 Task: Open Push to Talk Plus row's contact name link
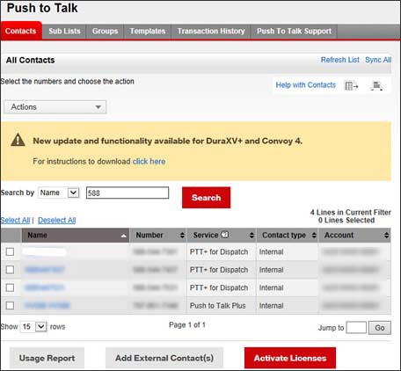[47, 305]
